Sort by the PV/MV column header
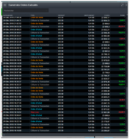Image resolution: width=129 pixels, height=139 pixels. tap(122, 15)
